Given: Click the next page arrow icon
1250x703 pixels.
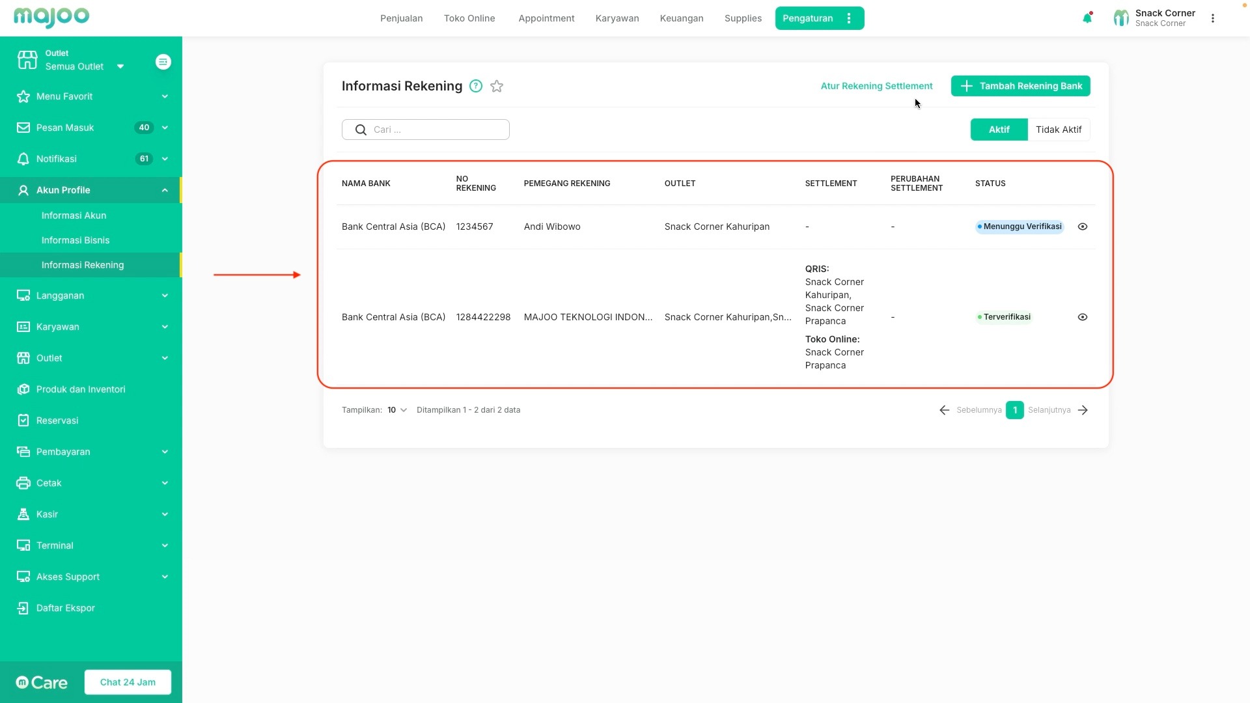Looking at the screenshot, I should click(x=1083, y=410).
